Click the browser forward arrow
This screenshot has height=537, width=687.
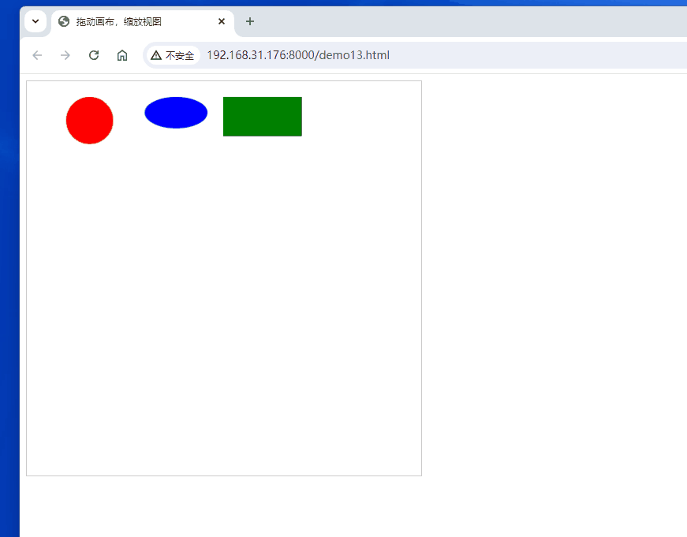coord(65,55)
